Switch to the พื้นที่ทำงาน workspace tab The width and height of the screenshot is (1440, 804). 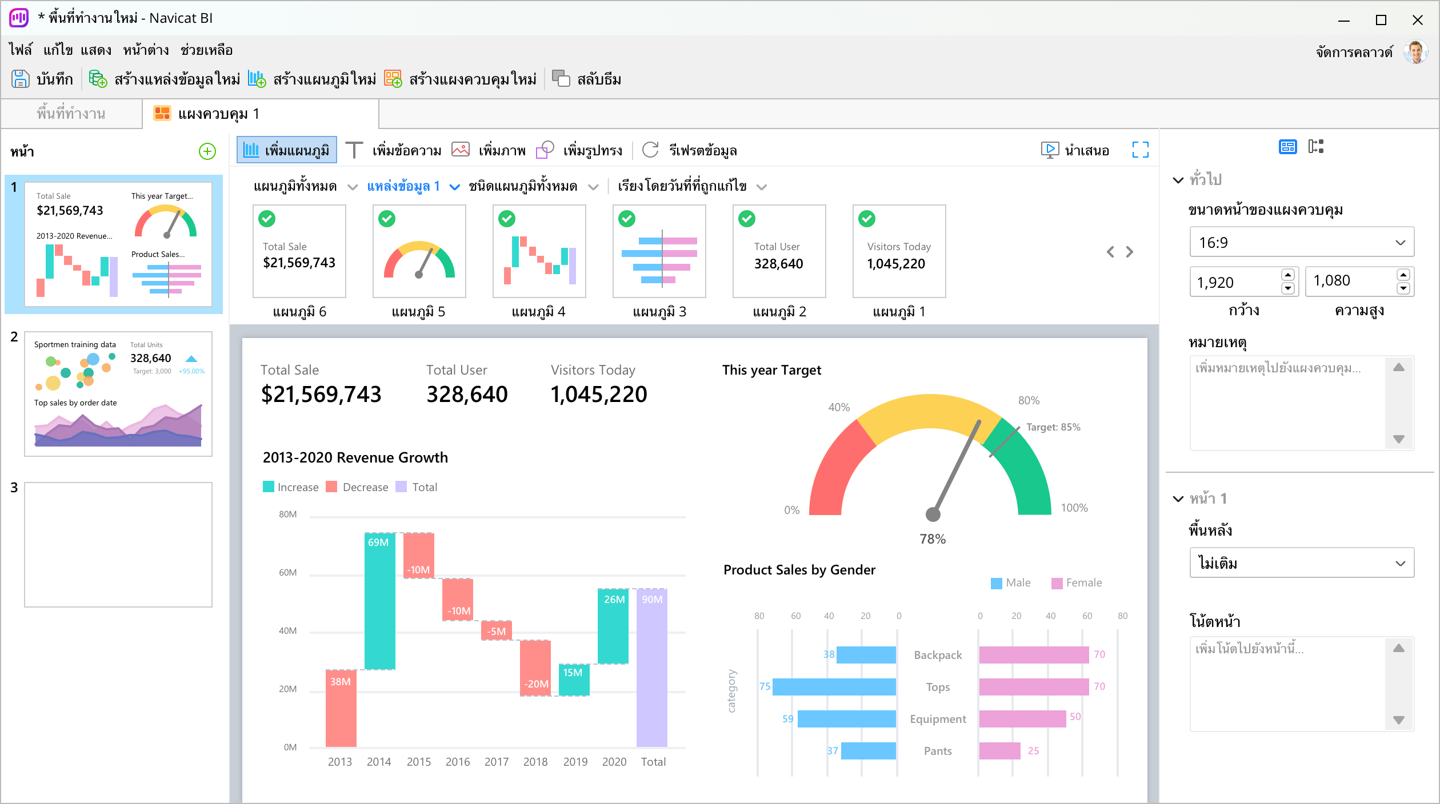(71, 114)
